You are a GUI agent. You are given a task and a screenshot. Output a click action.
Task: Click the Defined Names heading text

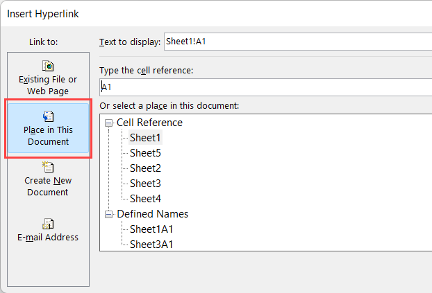coord(152,214)
